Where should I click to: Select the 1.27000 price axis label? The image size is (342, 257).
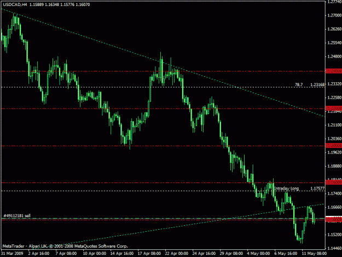coord(334,15)
